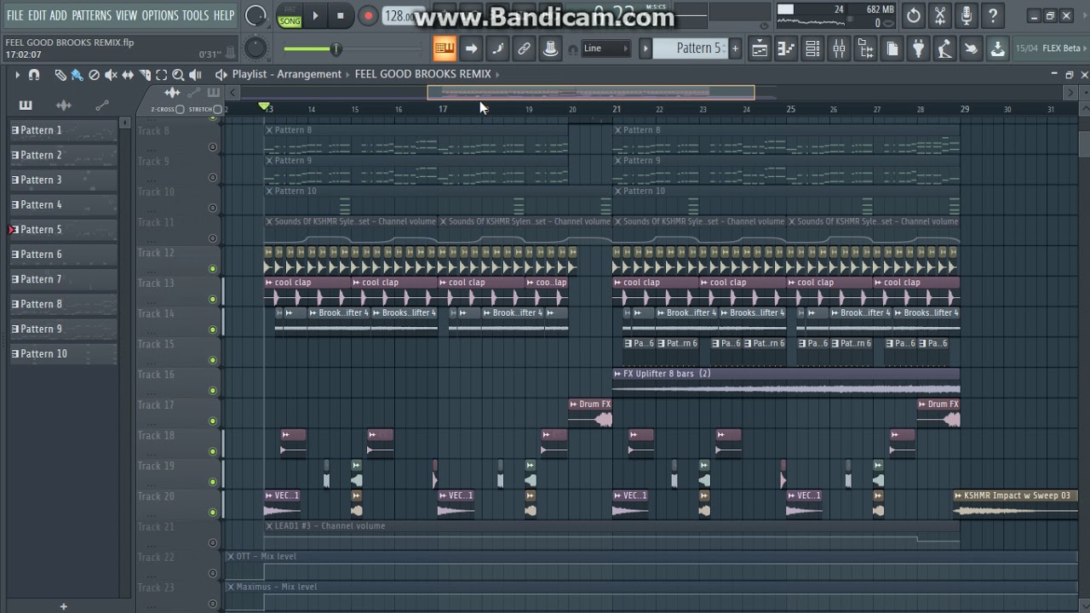Screen dimensions: 1090x613
Task: Toggle the playlist snap magnet
Action: tap(34, 75)
